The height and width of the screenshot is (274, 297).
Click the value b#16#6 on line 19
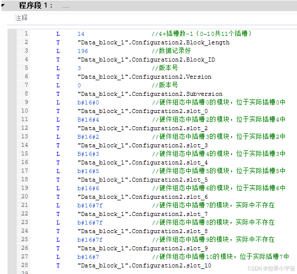tap(88, 188)
